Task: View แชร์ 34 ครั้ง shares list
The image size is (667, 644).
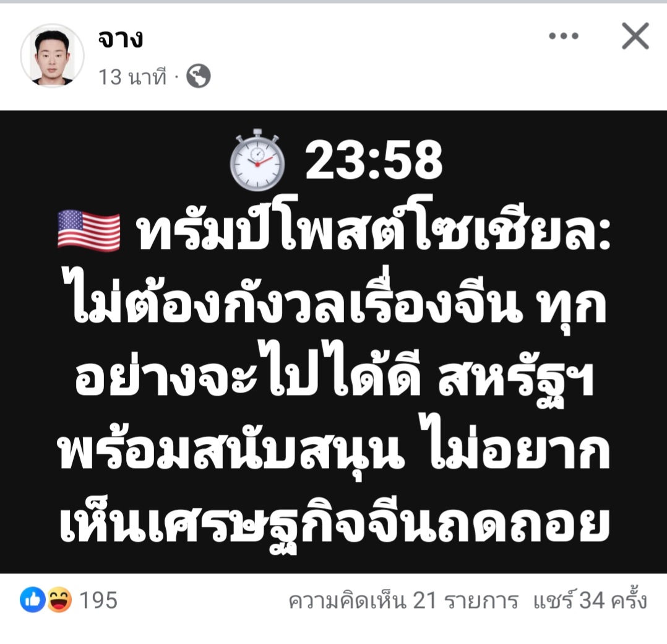Action: pyautogui.click(x=590, y=600)
